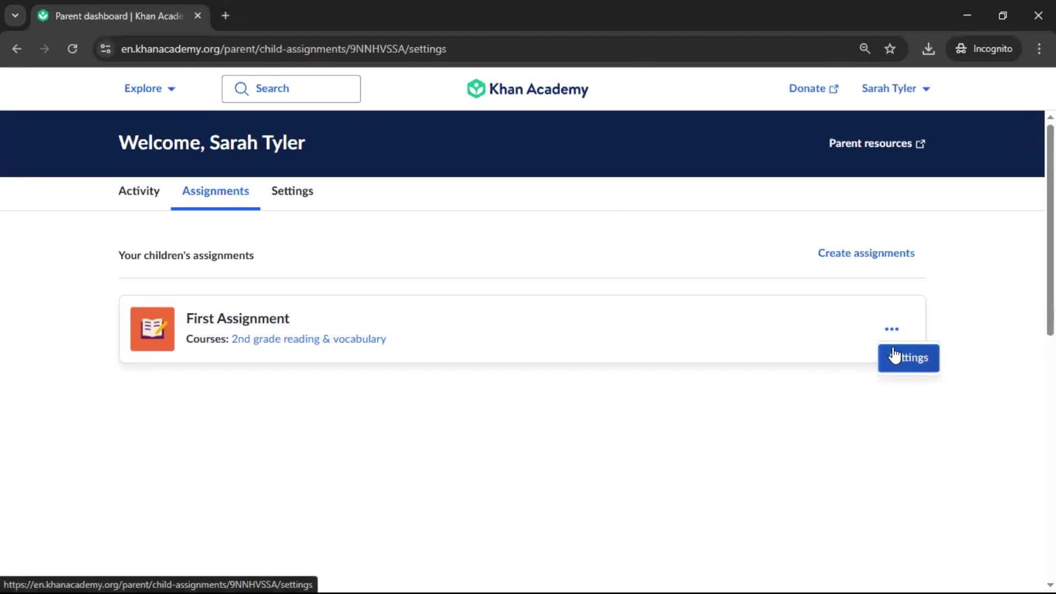Minimize the browser window
The height and width of the screenshot is (594, 1056).
967,15
